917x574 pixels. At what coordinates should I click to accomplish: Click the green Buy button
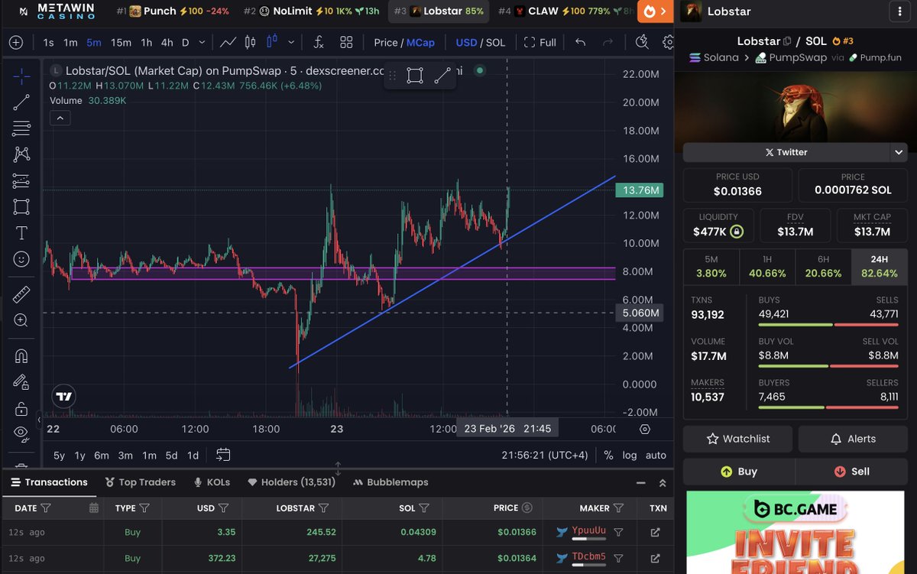click(738, 472)
